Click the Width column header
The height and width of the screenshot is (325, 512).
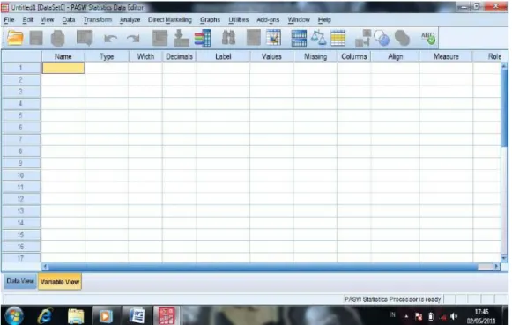pos(145,56)
